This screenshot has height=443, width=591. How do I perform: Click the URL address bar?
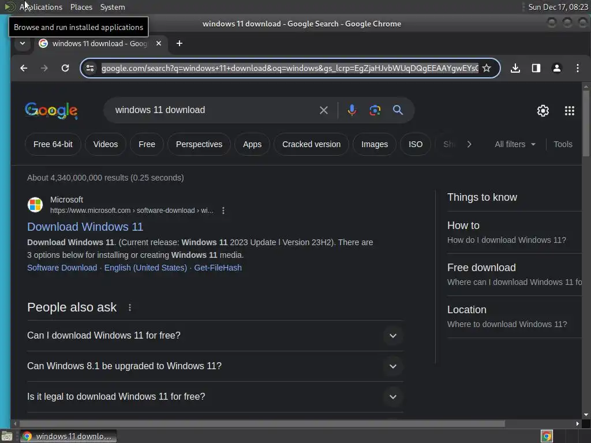[290, 68]
